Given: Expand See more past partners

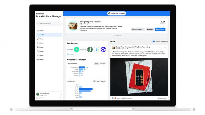Looking at the screenshot, I should click(71, 54).
